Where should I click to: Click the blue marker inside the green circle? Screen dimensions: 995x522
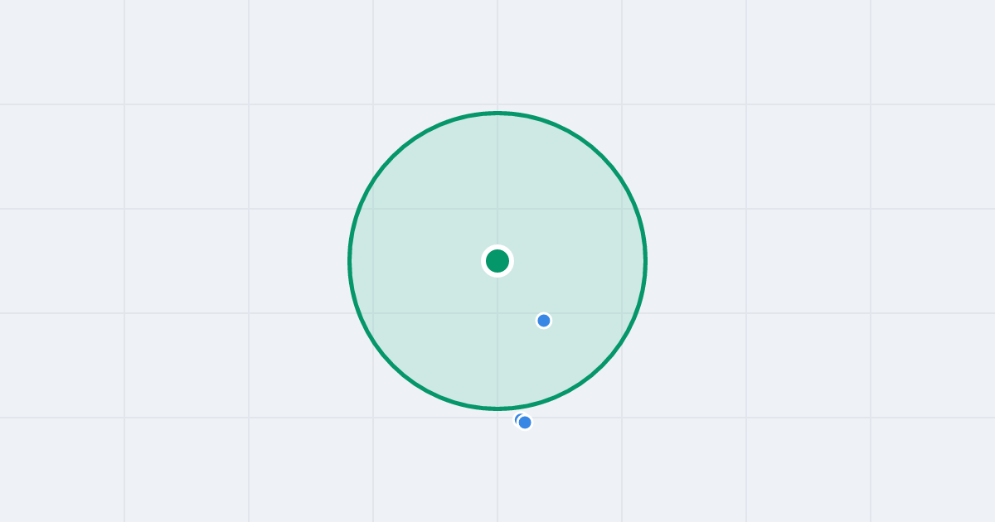pyautogui.click(x=544, y=321)
